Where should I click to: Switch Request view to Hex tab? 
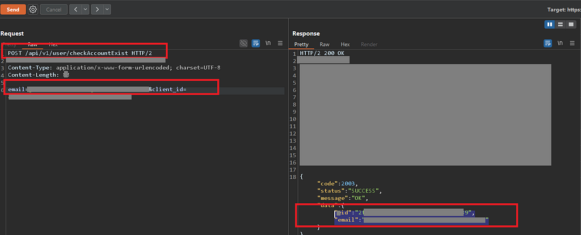[x=53, y=44]
